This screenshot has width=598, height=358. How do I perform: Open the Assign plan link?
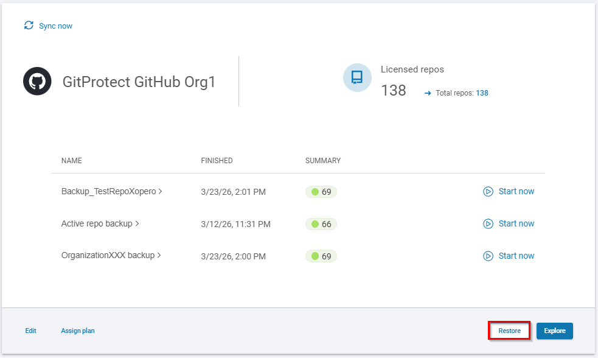(x=77, y=331)
